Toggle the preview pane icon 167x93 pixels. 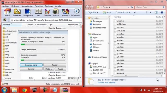(x=156, y=12)
